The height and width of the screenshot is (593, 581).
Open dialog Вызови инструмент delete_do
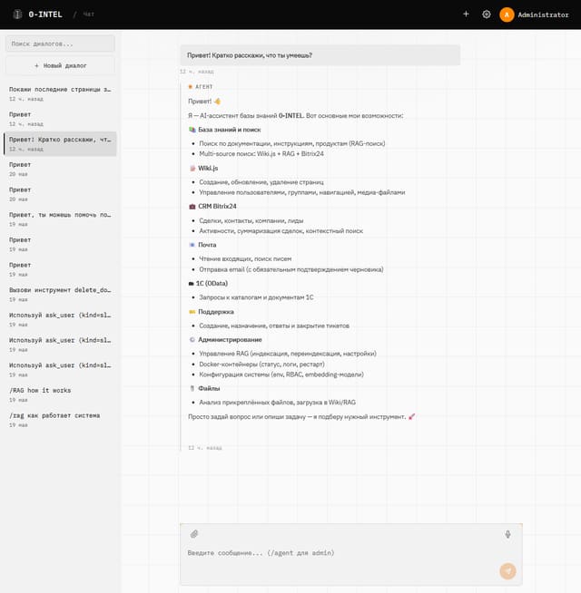click(60, 294)
